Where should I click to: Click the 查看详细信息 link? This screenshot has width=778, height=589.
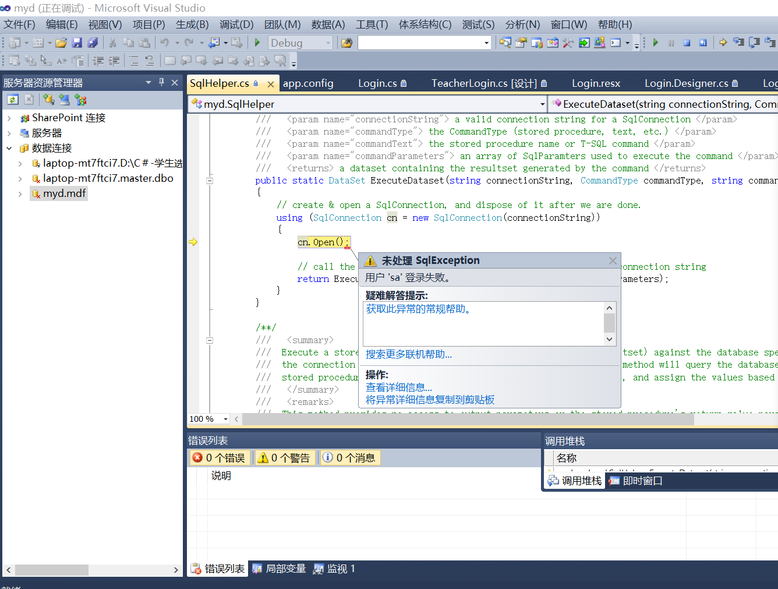click(399, 387)
